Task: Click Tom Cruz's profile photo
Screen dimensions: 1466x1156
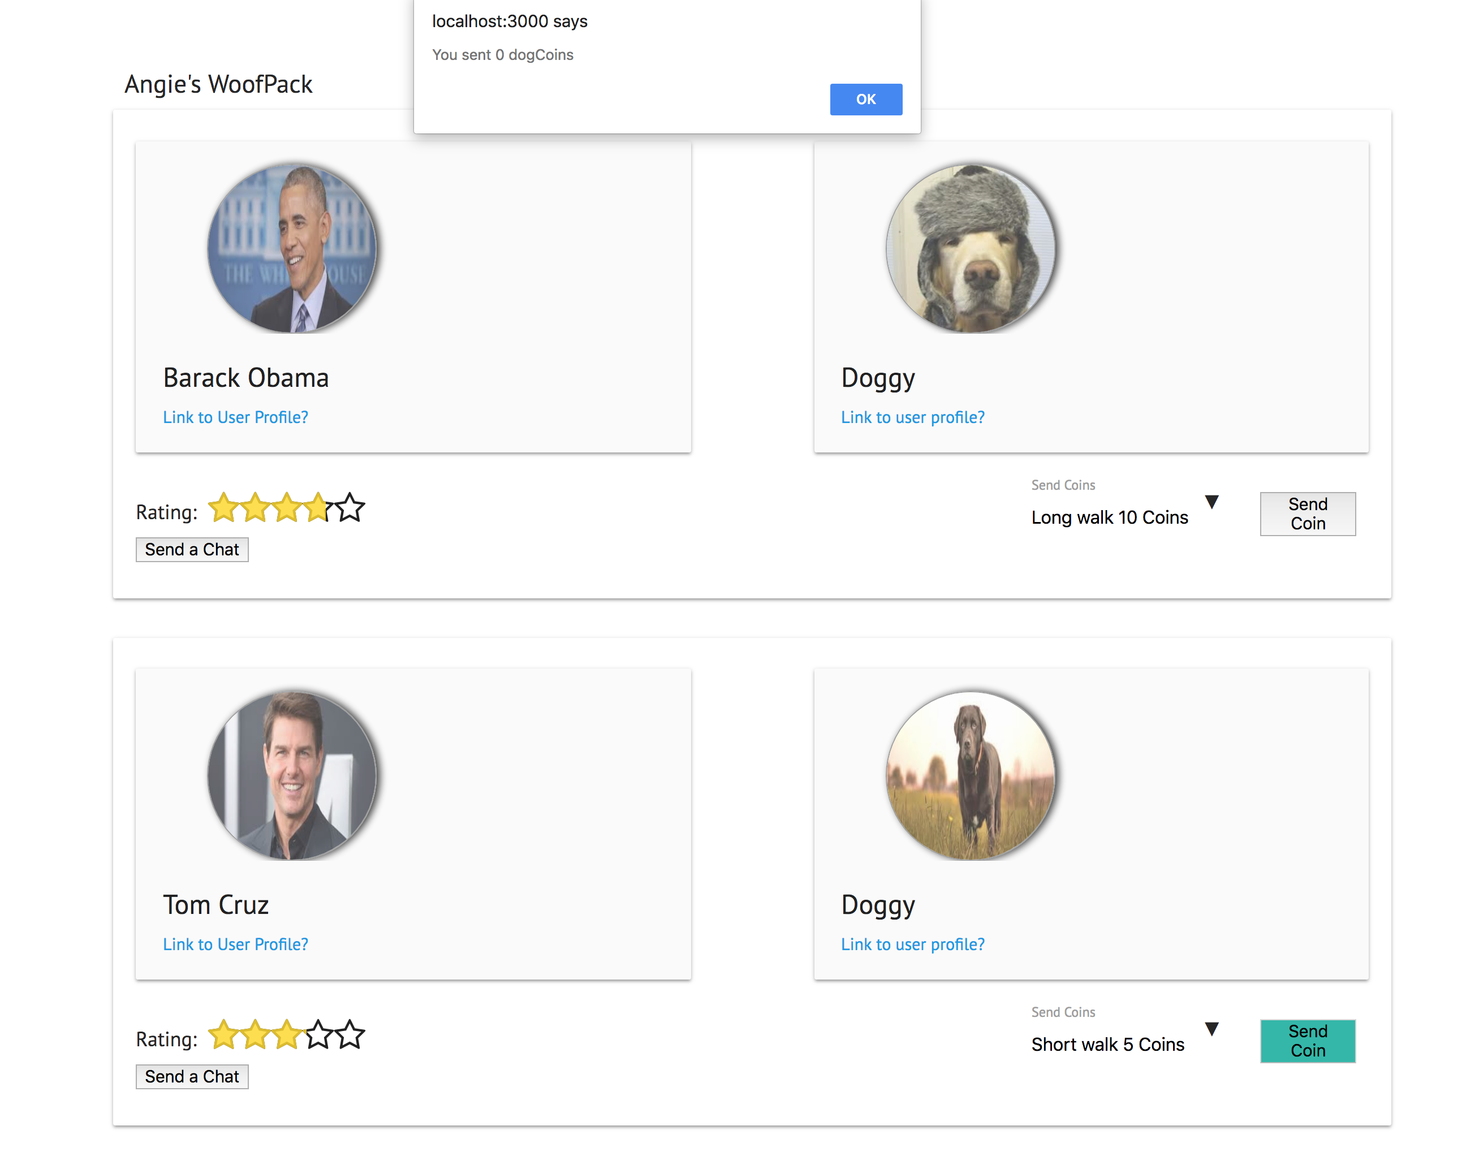Action: pos(292,775)
